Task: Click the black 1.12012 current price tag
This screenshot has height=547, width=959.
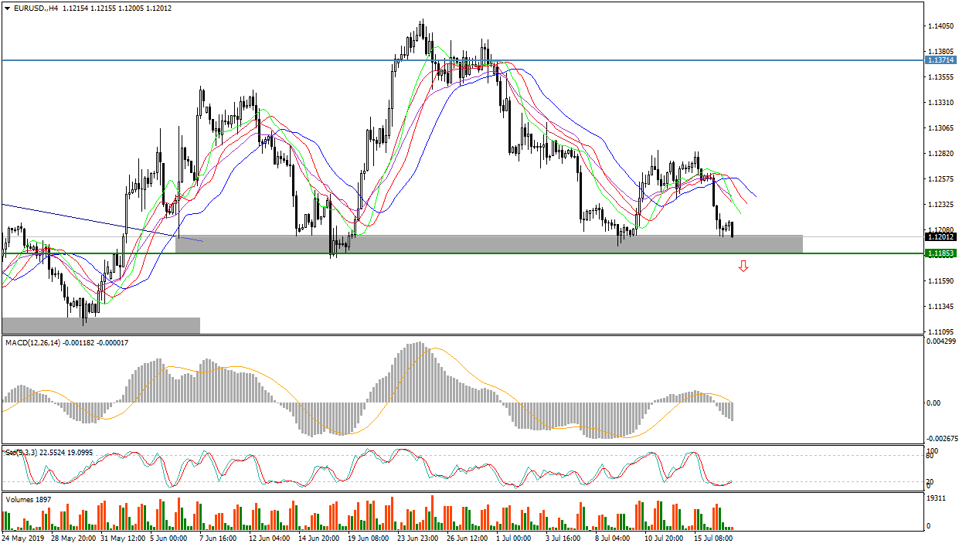Action: (x=940, y=237)
